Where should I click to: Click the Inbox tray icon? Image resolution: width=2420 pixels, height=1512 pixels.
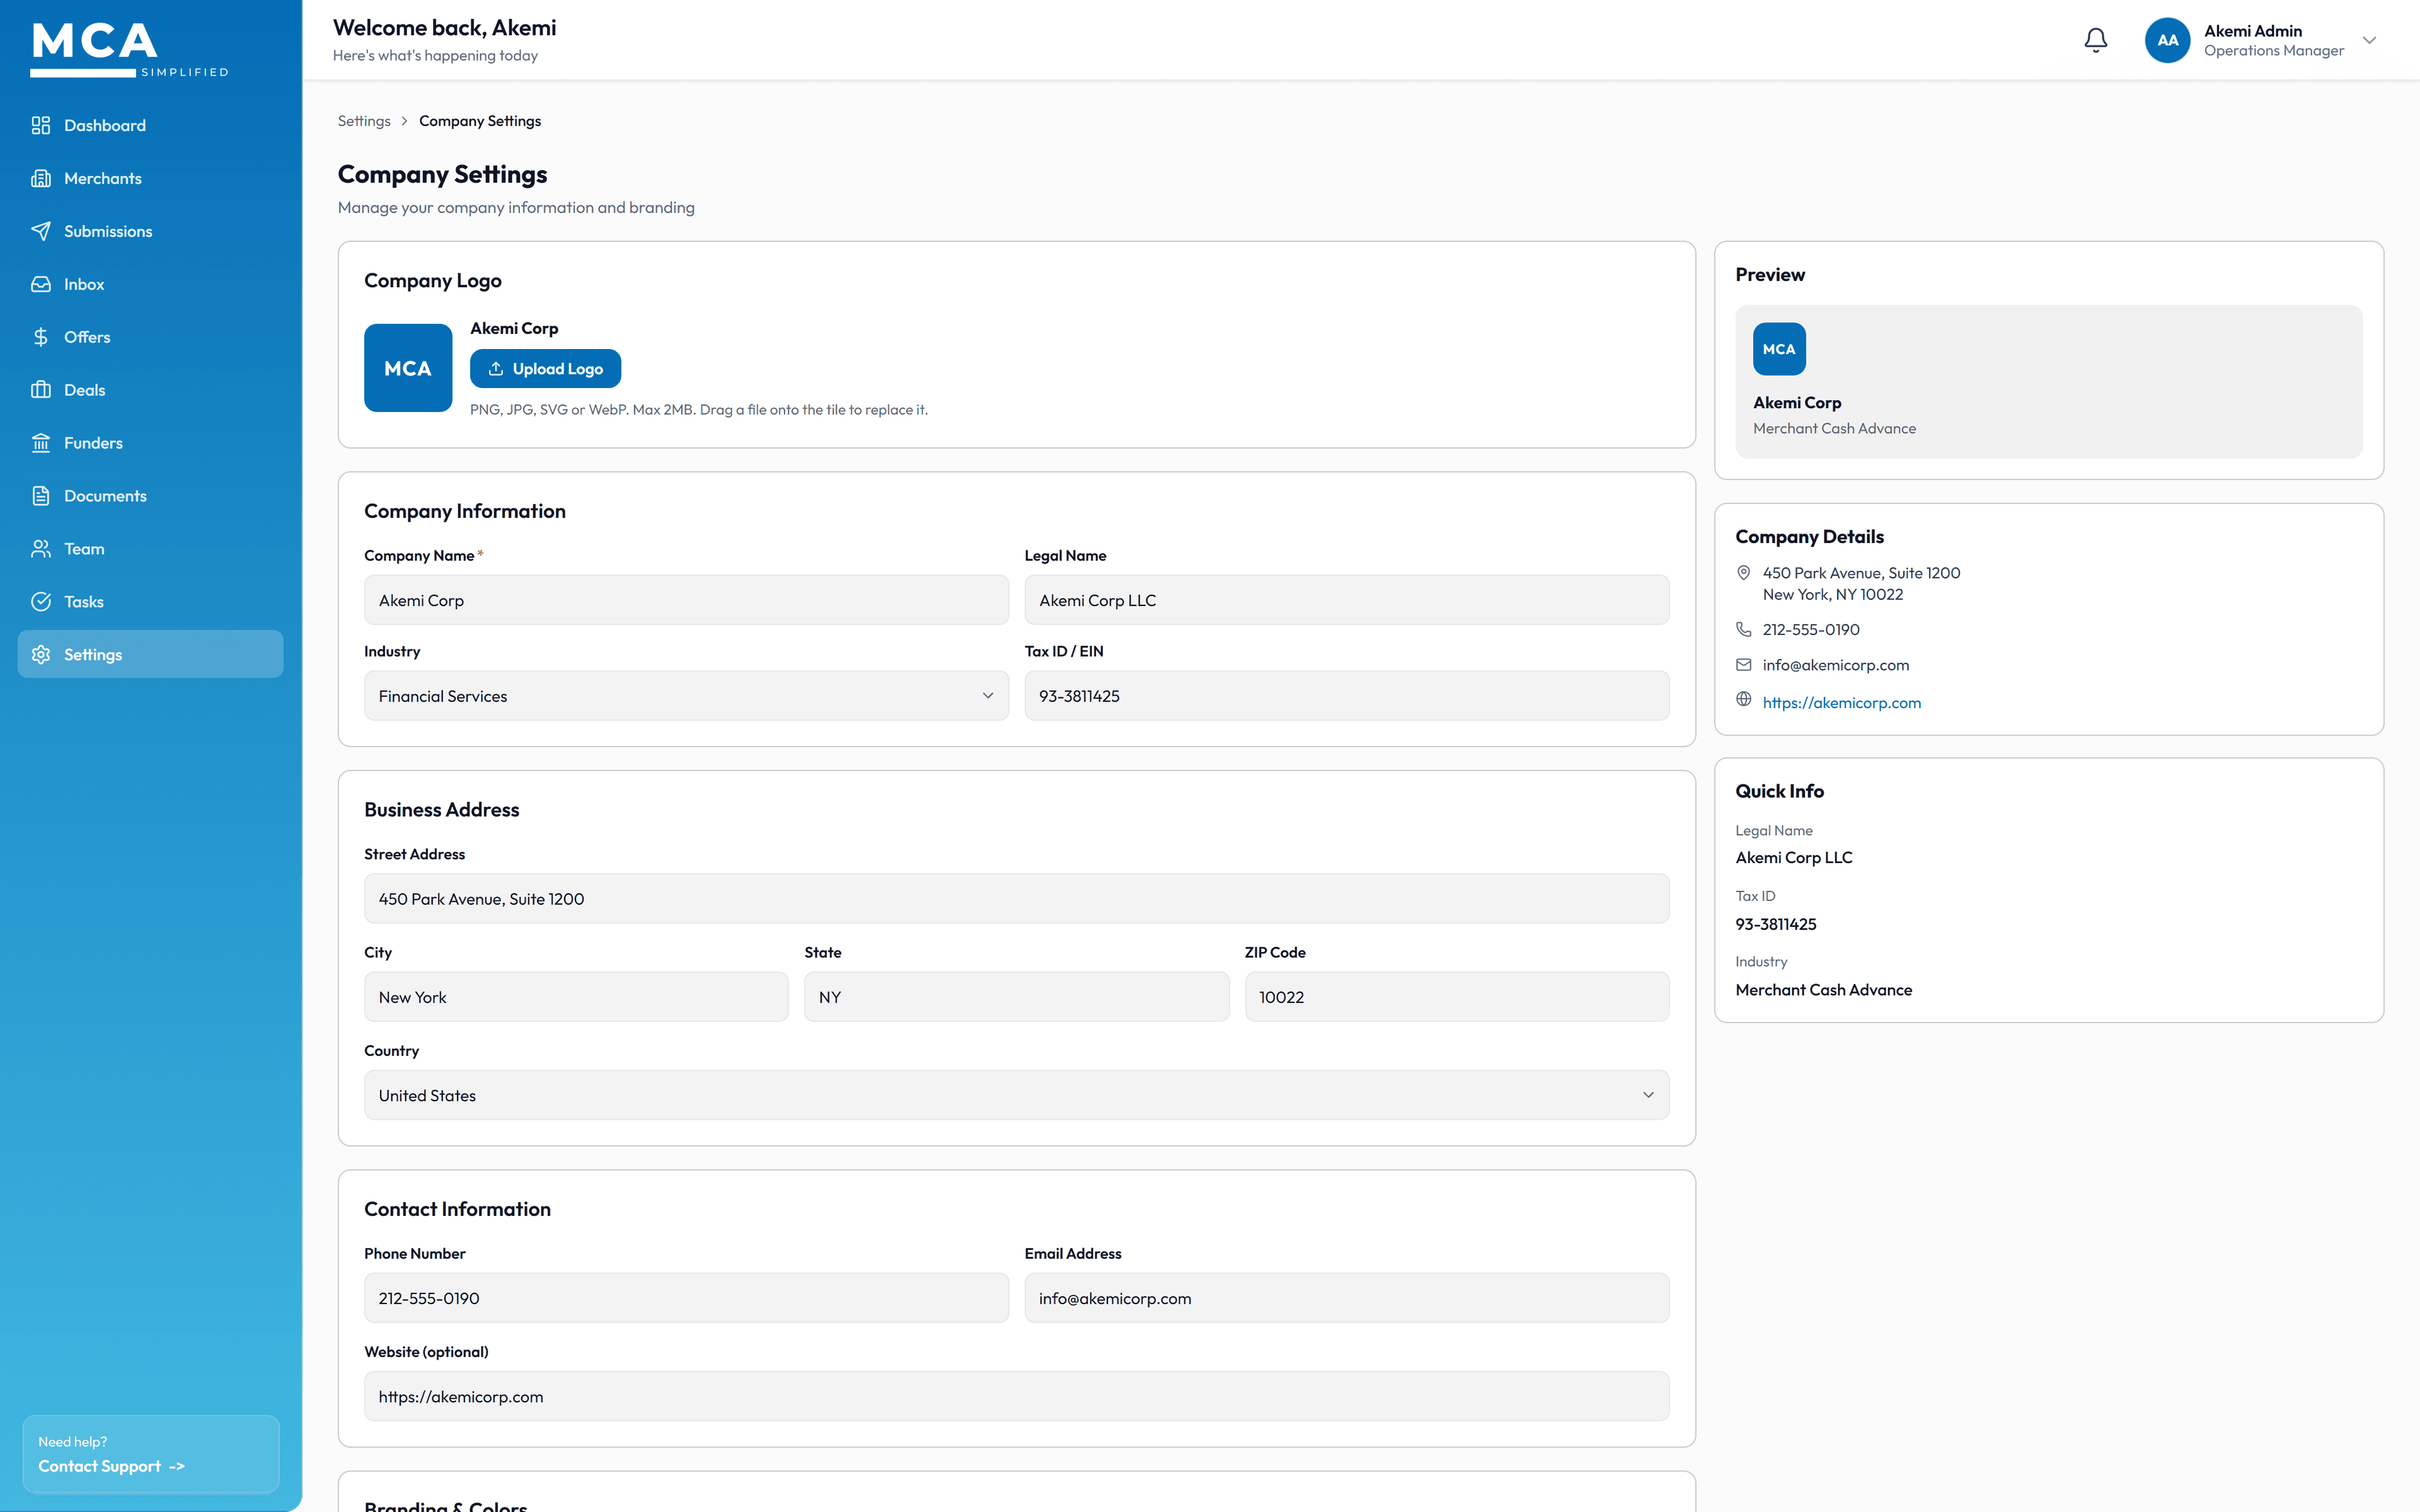pos(41,284)
